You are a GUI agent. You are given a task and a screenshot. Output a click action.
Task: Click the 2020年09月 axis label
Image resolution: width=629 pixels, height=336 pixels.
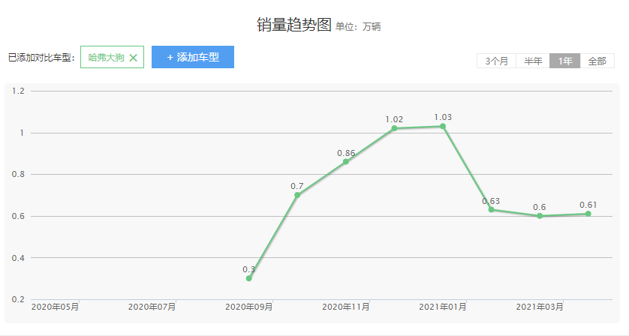click(248, 307)
